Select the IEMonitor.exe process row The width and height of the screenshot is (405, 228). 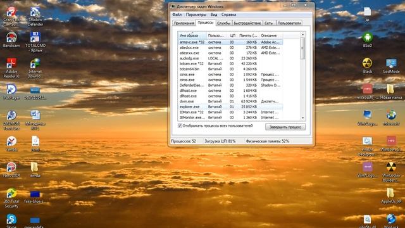pos(230,118)
